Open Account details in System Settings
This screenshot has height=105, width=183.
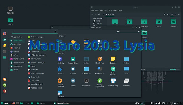click(73, 60)
